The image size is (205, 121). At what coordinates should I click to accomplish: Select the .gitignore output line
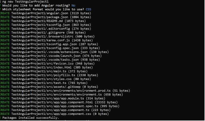pos(43,33)
